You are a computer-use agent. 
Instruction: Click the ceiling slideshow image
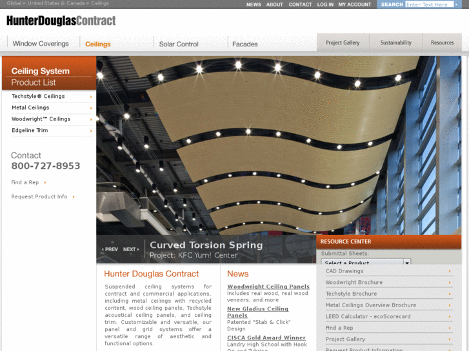pyautogui.click(x=279, y=145)
